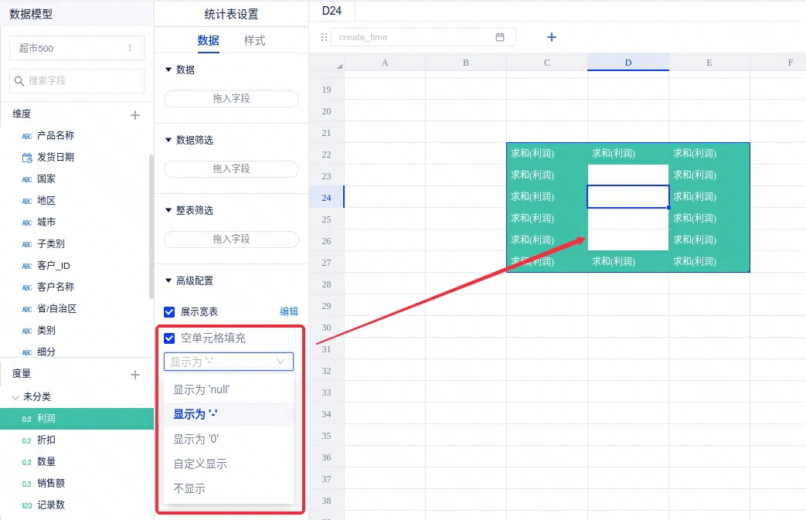Open the three-dot menu next to 超市500
Viewport: 806px width, 520px height.
coord(130,48)
